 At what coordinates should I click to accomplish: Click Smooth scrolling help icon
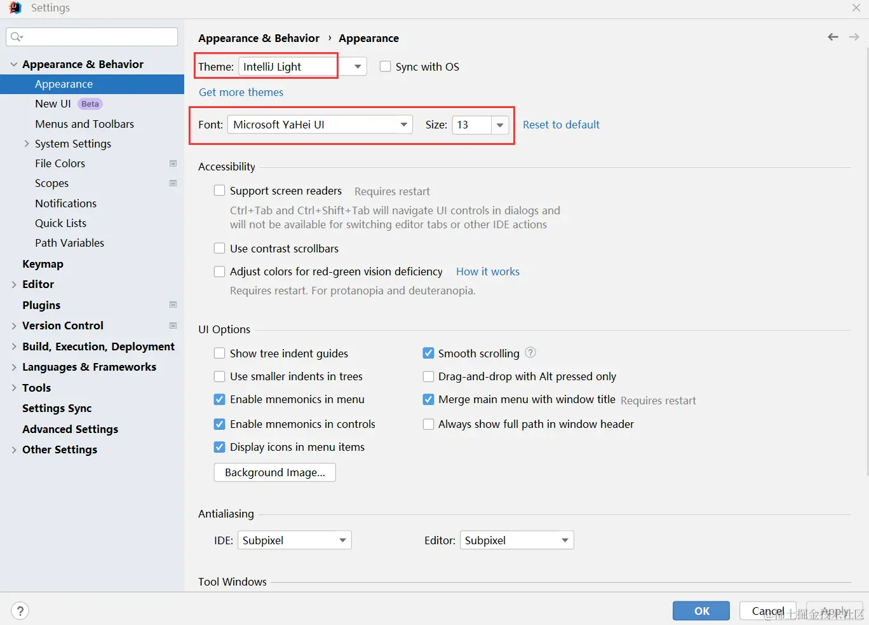point(530,352)
